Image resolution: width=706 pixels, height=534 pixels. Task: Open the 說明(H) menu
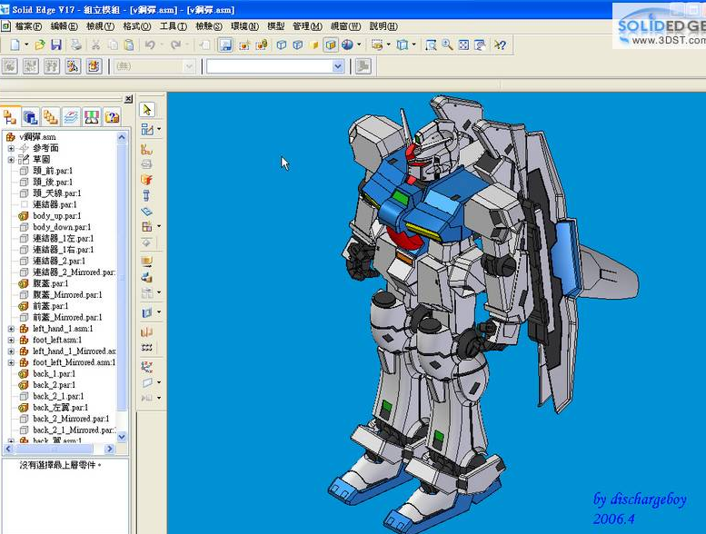tap(383, 26)
